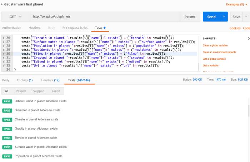Click the Params button

tap(190, 17)
